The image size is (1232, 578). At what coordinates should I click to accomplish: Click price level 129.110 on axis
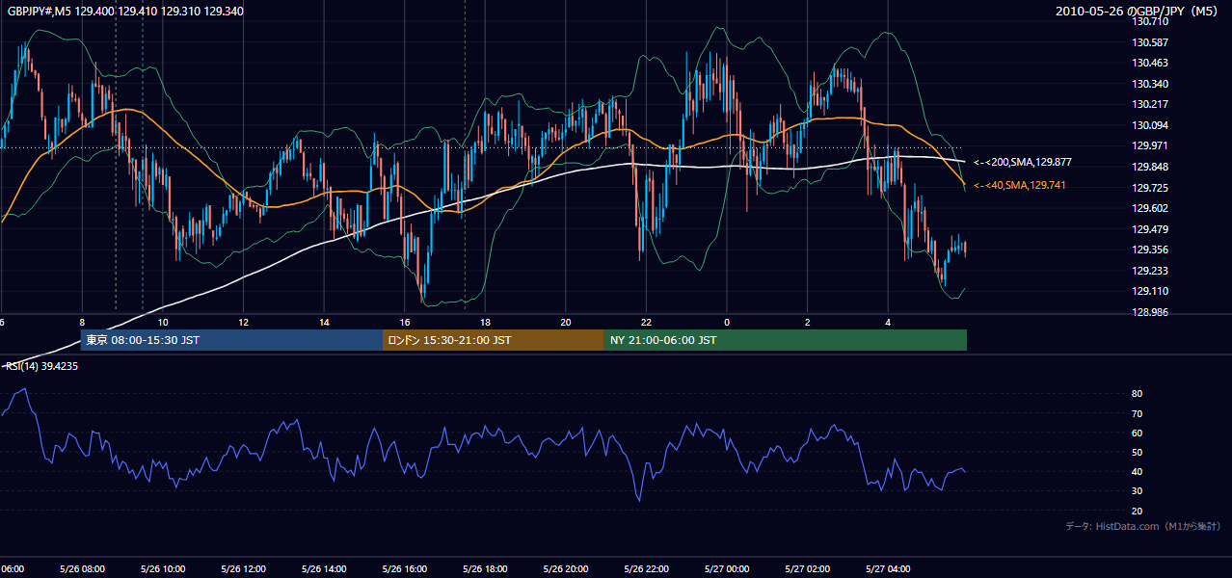[x=1149, y=291]
